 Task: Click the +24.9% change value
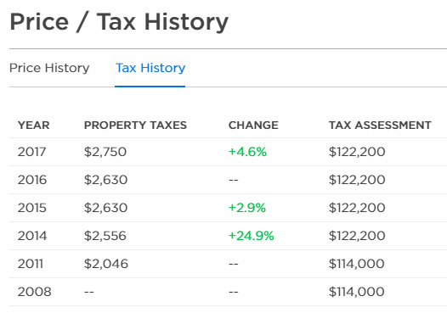click(252, 236)
